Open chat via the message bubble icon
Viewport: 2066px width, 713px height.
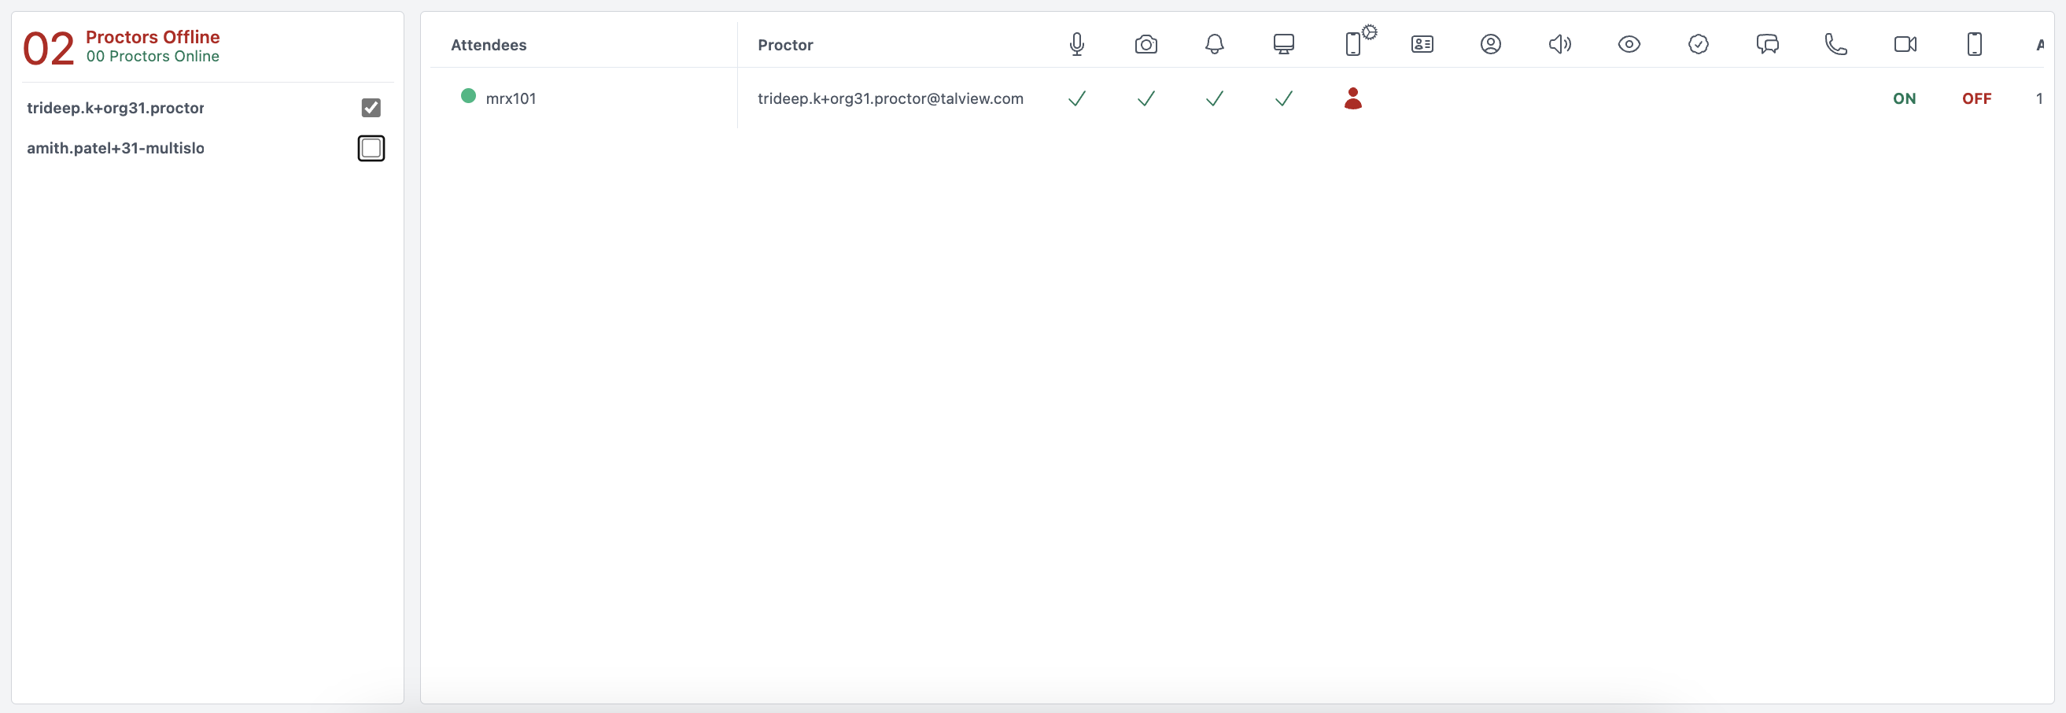[1768, 44]
